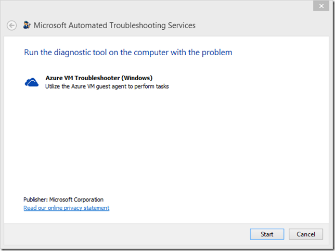
Task: Select the Azure cloud icon
Action: click(32, 82)
